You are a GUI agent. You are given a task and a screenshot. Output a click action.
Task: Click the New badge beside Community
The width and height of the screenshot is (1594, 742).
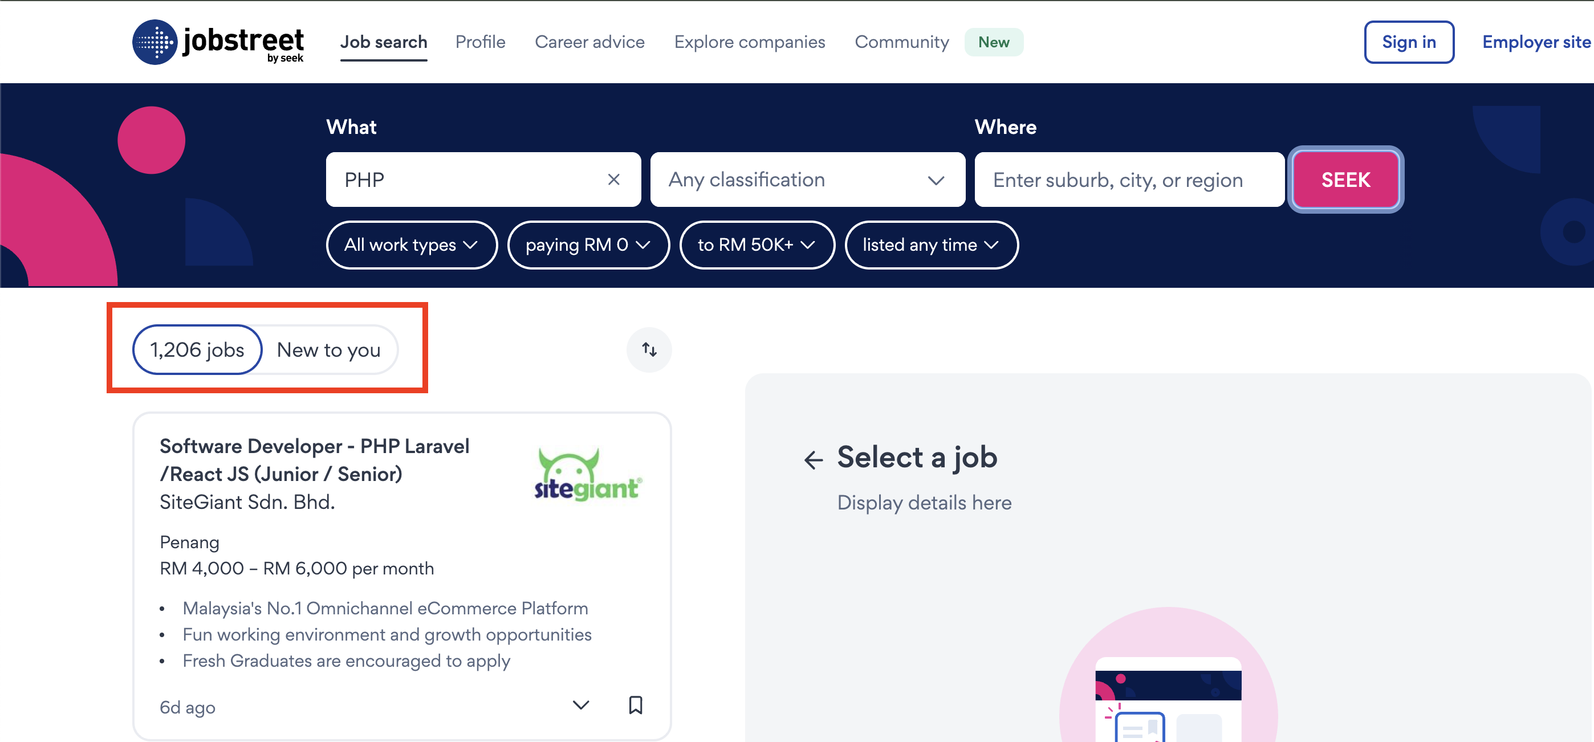994,42
